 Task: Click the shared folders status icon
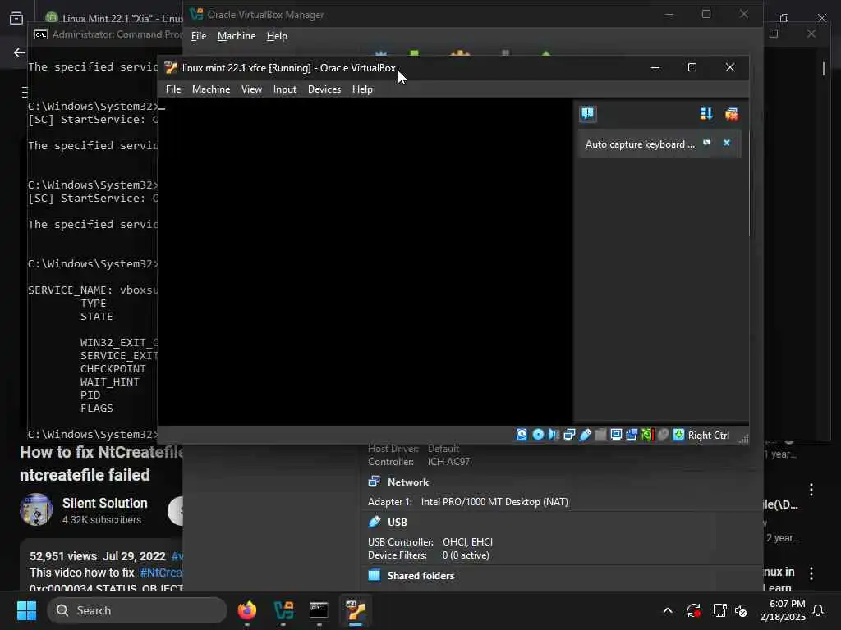tap(600, 435)
